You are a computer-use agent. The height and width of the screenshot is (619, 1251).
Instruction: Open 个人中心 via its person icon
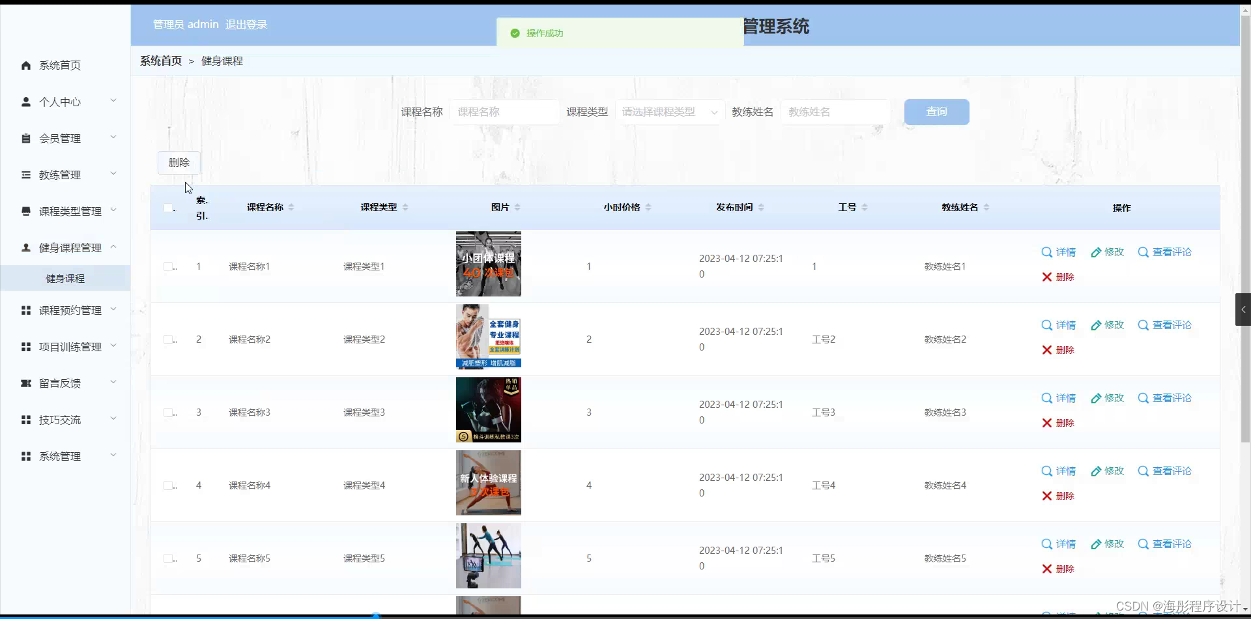coord(26,102)
